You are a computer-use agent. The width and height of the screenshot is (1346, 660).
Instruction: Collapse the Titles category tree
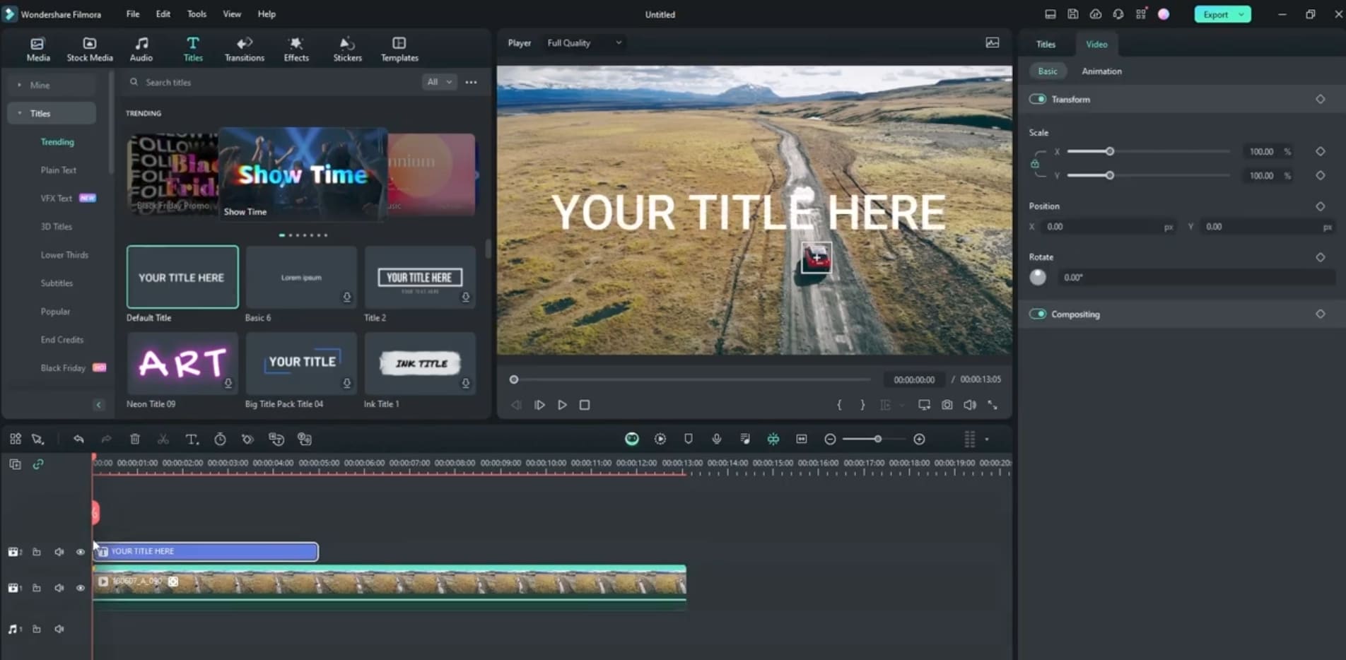[20, 113]
